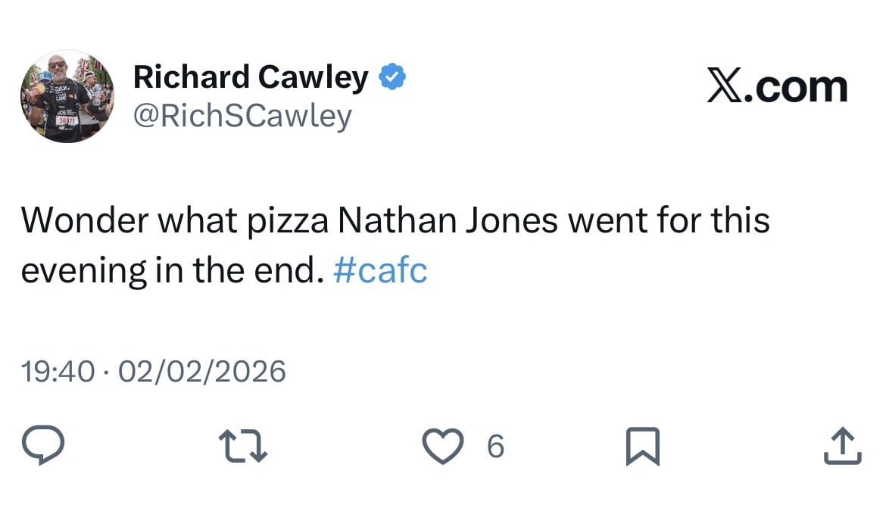The image size is (886, 530).
Task: Click the word "Wonder" starting the tweet
Action: pyautogui.click(x=83, y=220)
